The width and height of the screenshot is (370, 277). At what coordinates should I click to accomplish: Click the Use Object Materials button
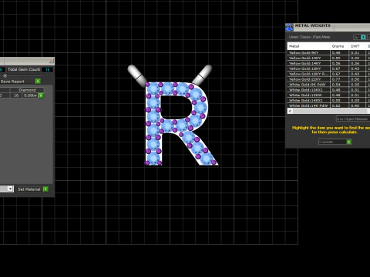352,118
